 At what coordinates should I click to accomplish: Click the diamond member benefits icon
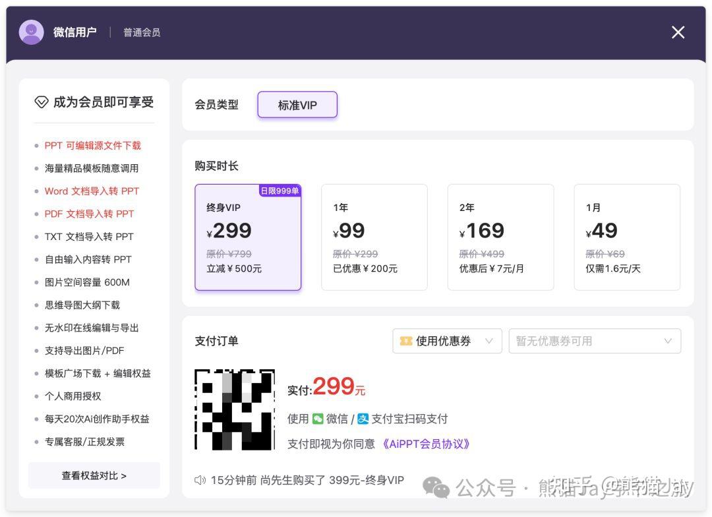(x=42, y=102)
